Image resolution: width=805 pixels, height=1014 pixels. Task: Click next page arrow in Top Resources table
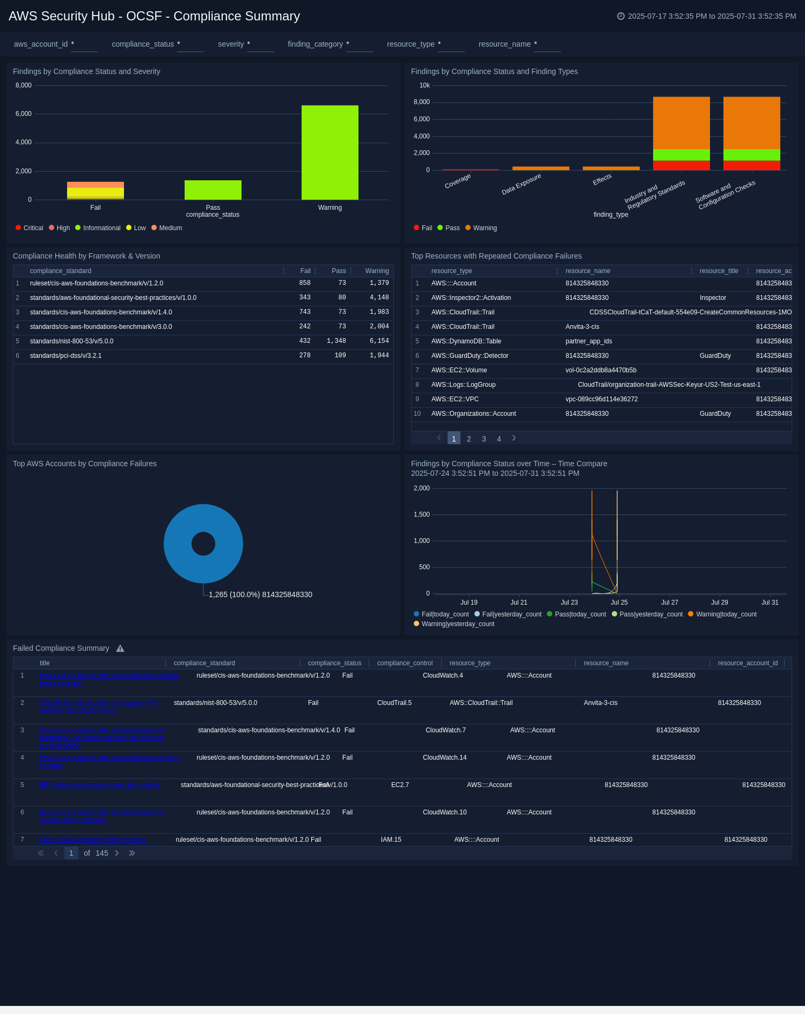click(x=514, y=438)
